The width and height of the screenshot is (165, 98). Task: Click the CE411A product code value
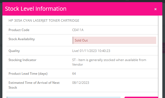(78, 30)
